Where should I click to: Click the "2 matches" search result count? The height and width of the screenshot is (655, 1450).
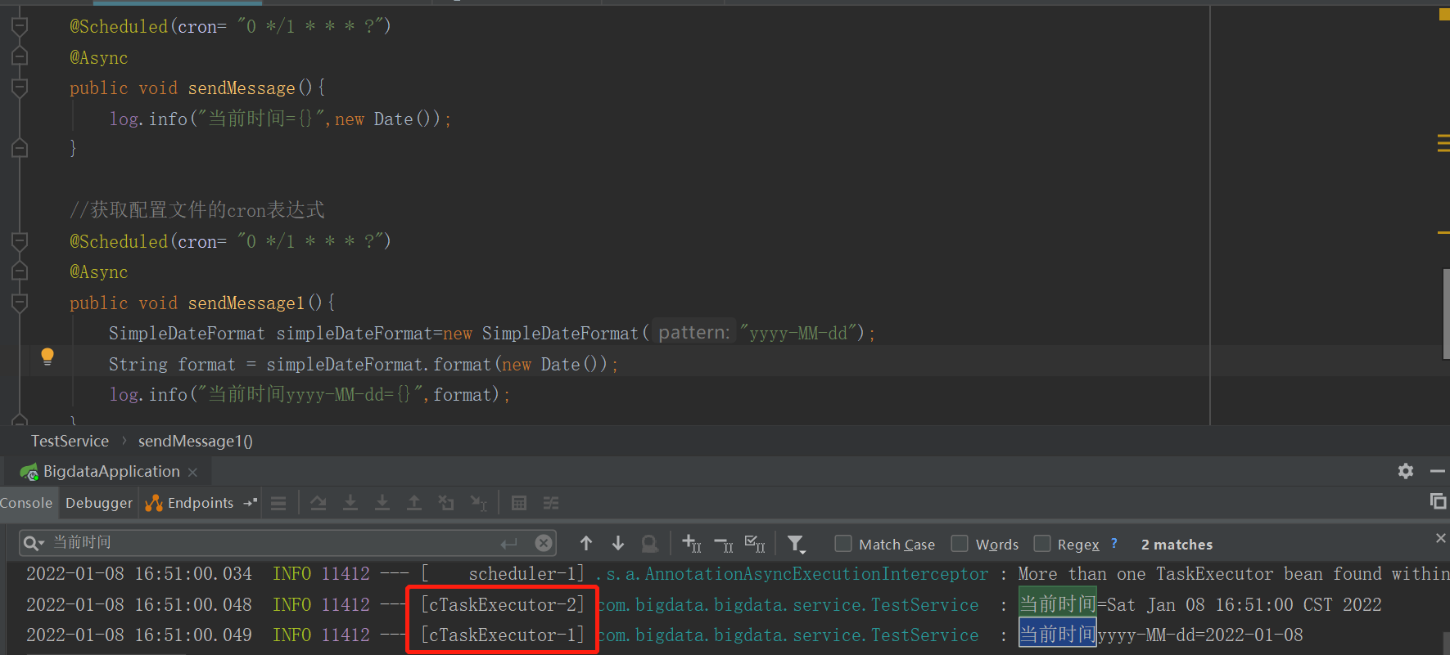point(1177,545)
